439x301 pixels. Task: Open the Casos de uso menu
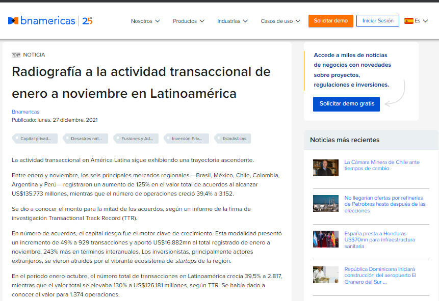pos(280,21)
